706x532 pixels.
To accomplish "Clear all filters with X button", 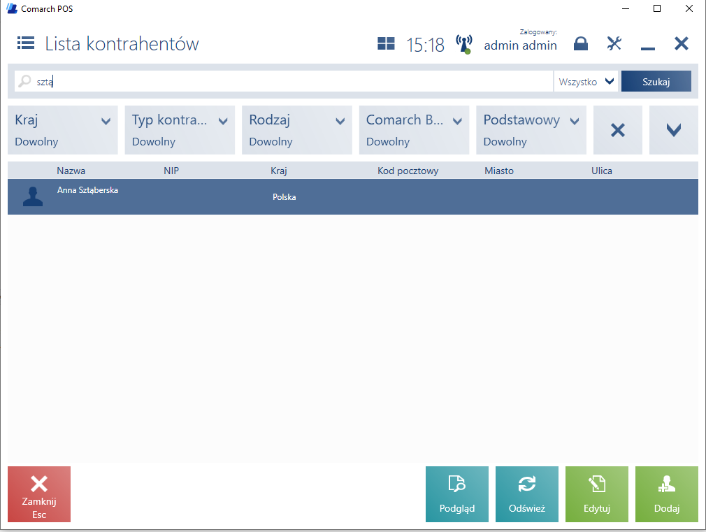I will click(x=618, y=130).
